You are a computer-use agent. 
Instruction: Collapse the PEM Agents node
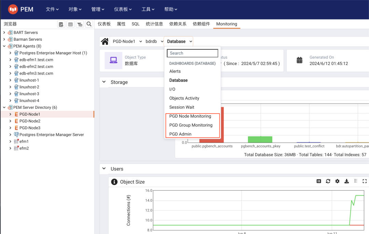[x=4, y=46]
